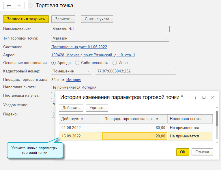
Task: Open the dialog's three-dot more menu
Action: click(195, 98)
